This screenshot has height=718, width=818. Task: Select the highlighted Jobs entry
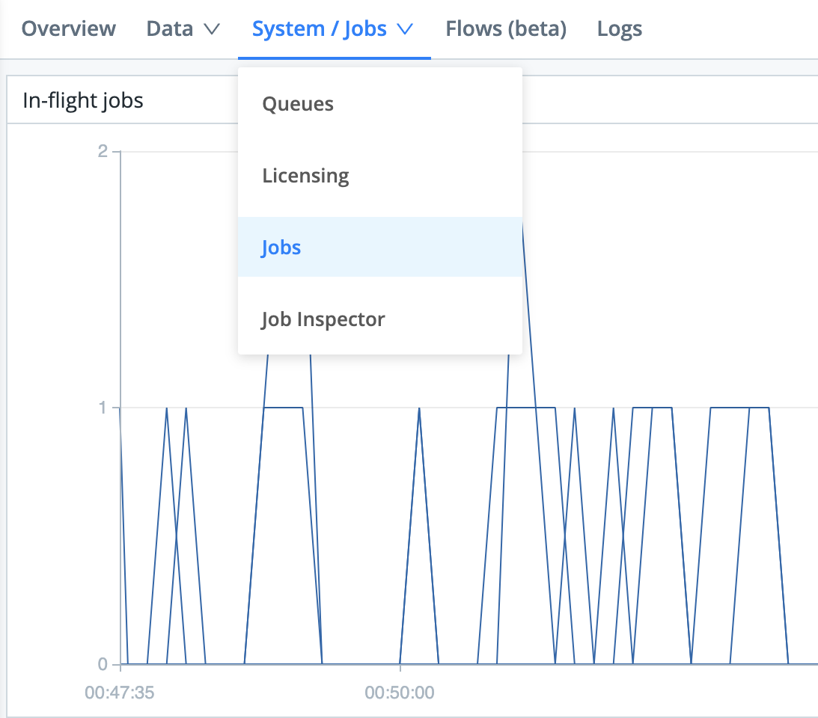[281, 247]
